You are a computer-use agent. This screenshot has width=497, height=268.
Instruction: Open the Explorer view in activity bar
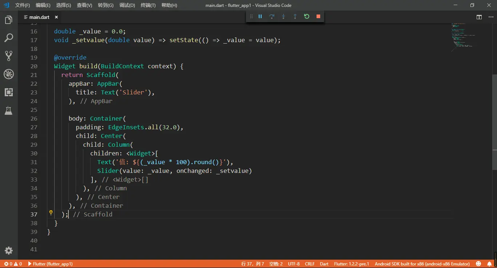tap(9, 20)
